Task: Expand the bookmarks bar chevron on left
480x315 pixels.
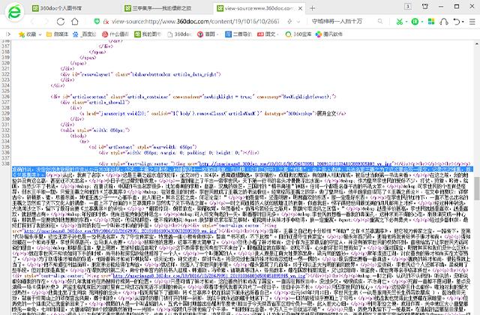Action: coord(6,34)
